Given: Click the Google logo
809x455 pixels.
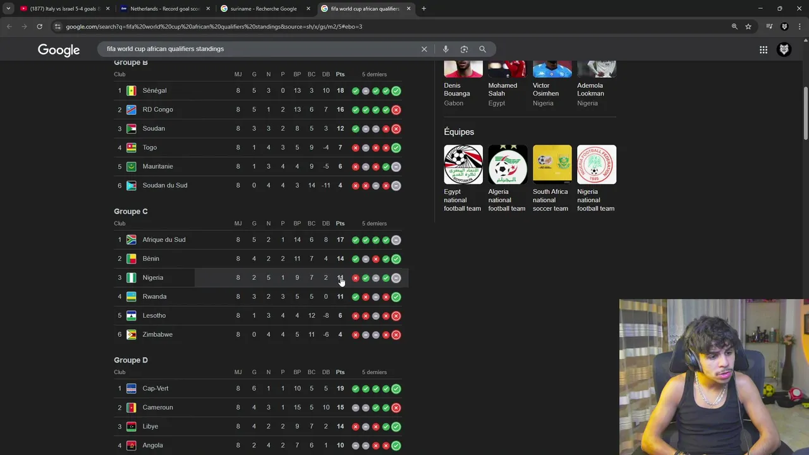Looking at the screenshot, I should coord(59,50).
